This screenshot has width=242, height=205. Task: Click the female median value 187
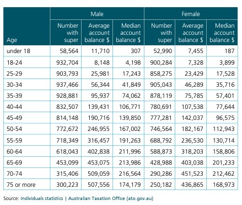[x=229, y=51]
